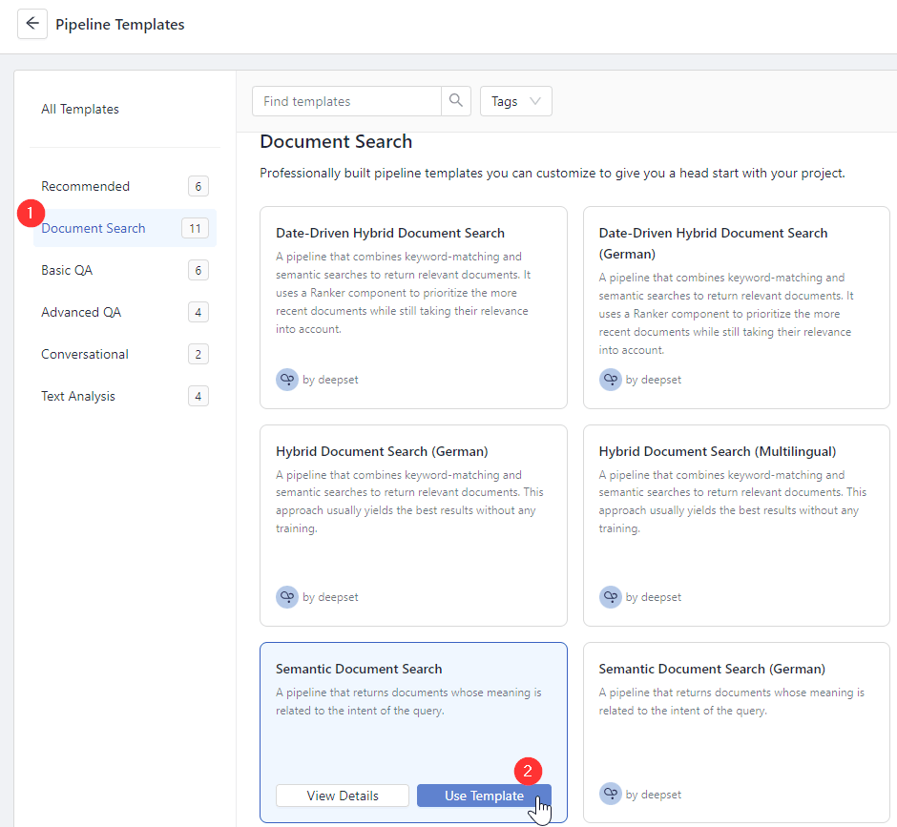This screenshot has width=897, height=827.
Task: Click deepset logo on Date-Driven Hybrid Document Search
Action: point(287,380)
